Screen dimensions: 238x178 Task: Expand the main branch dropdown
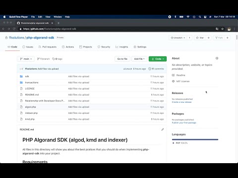26,59
